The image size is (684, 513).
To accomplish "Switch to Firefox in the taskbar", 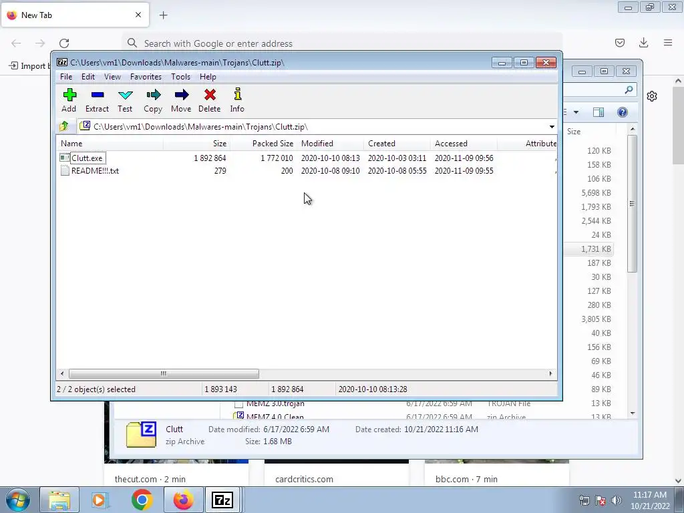I will pos(183,500).
